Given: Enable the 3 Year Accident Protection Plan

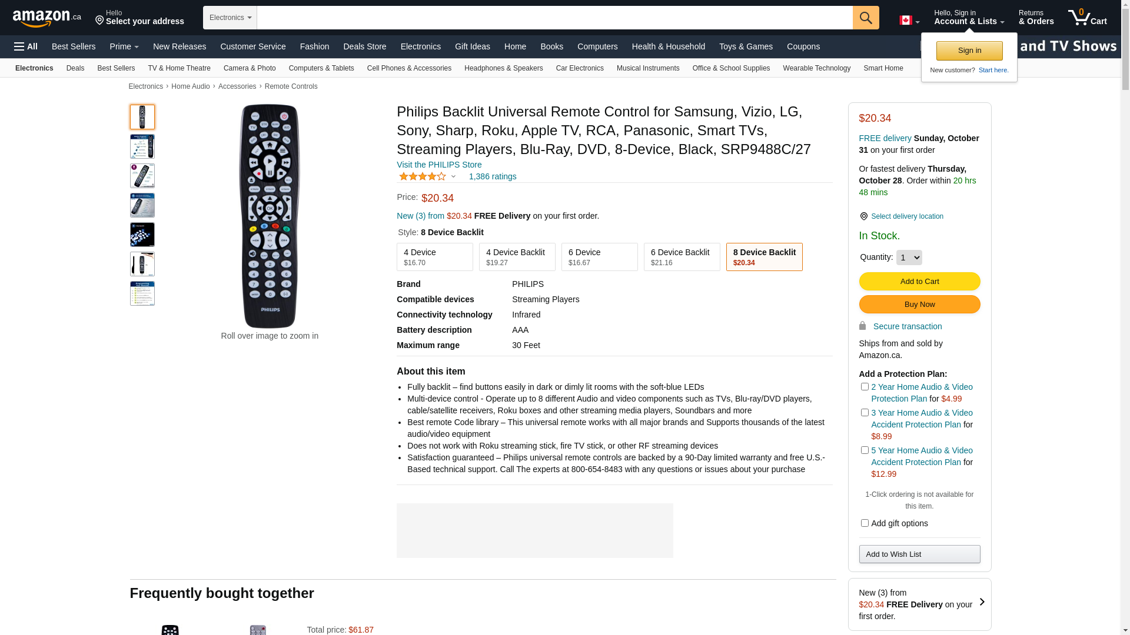Looking at the screenshot, I should (x=865, y=413).
